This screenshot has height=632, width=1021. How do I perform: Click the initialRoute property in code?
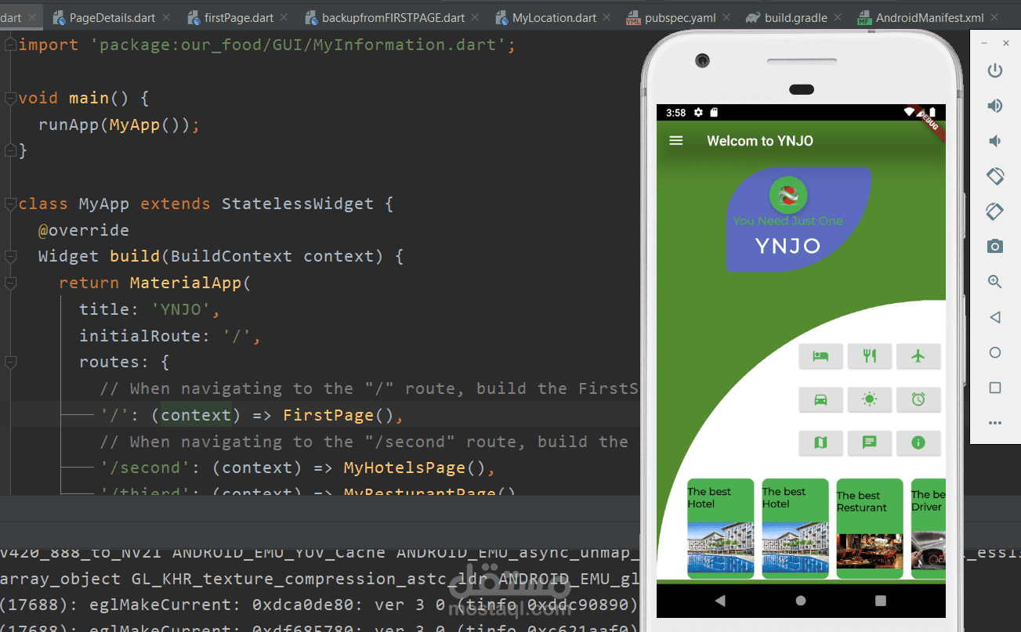(x=140, y=336)
